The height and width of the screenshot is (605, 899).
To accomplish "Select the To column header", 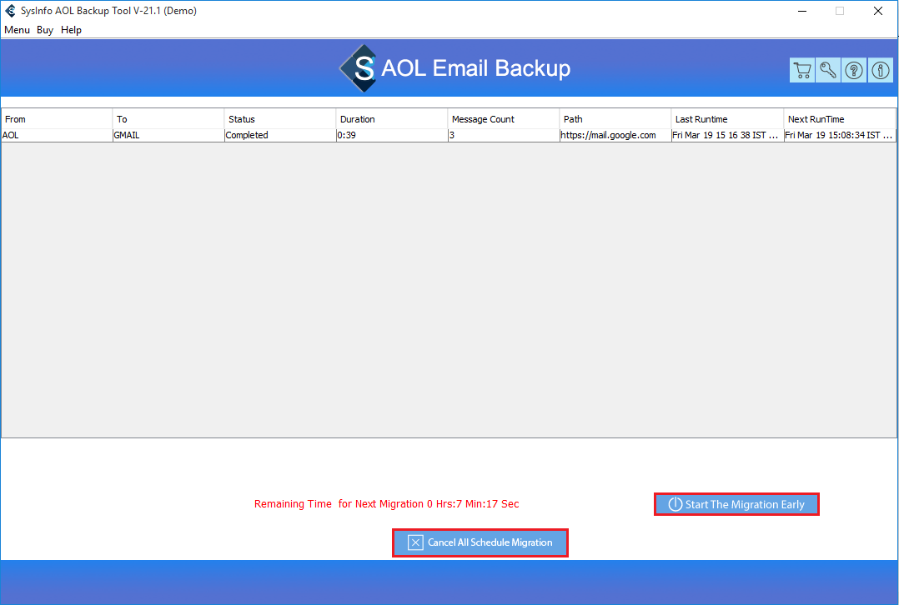I will coord(168,119).
